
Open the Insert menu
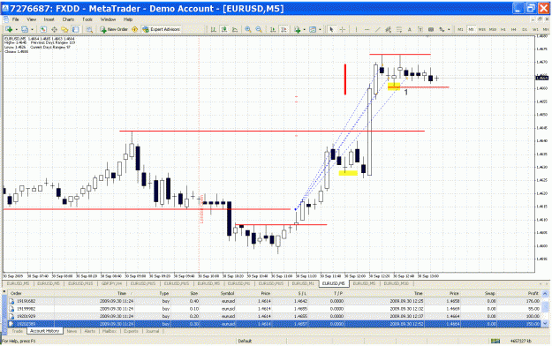coord(49,19)
